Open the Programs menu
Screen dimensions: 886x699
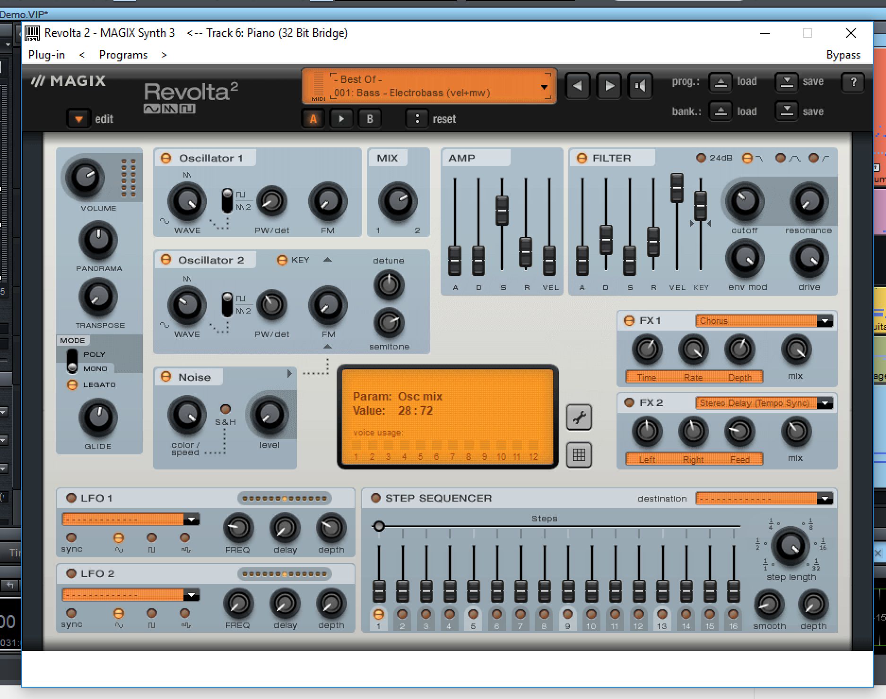pyautogui.click(x=123, y=55)
